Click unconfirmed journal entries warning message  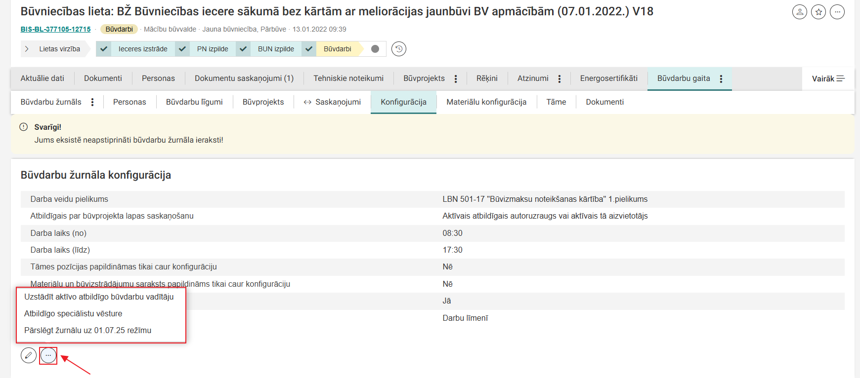point(129,140)
